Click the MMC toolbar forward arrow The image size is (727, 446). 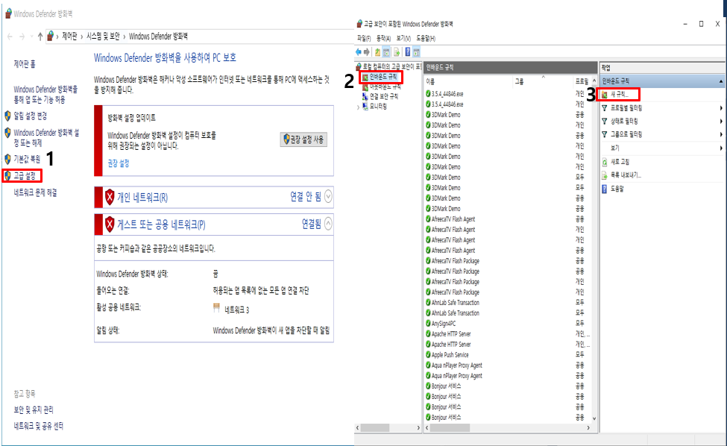pyautogui.click(x=367, y=52)
